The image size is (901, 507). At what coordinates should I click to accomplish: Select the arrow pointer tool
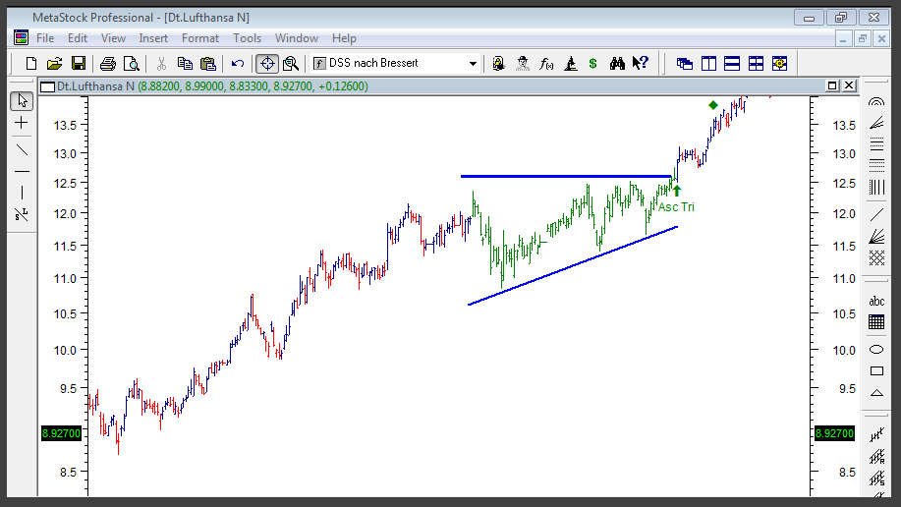point(22,101)
